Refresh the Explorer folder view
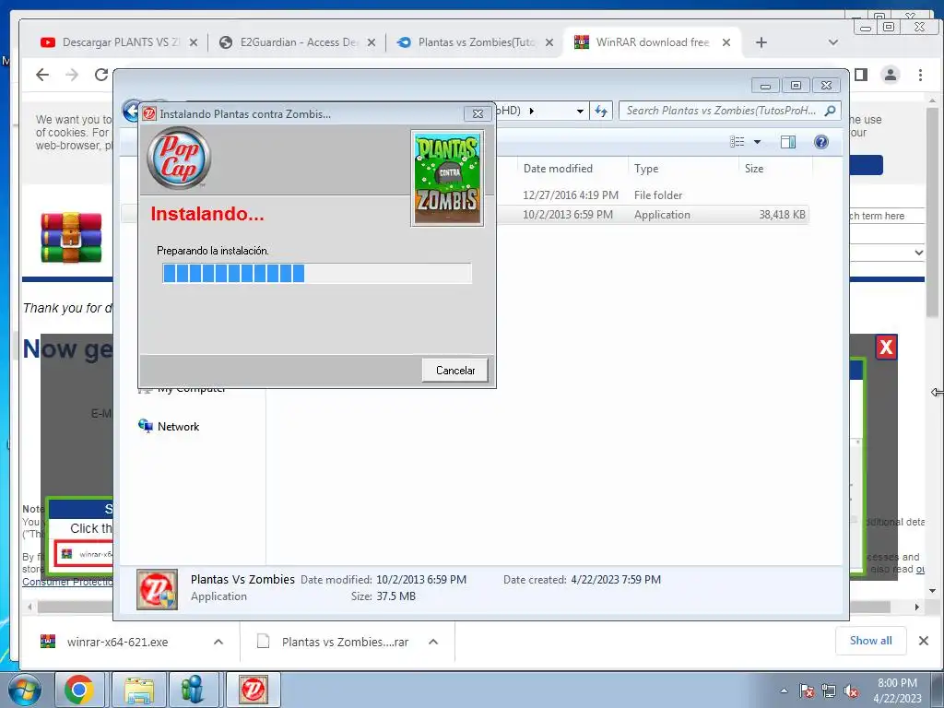This screenshot has height=708, width=944. [x=601, y=111]
